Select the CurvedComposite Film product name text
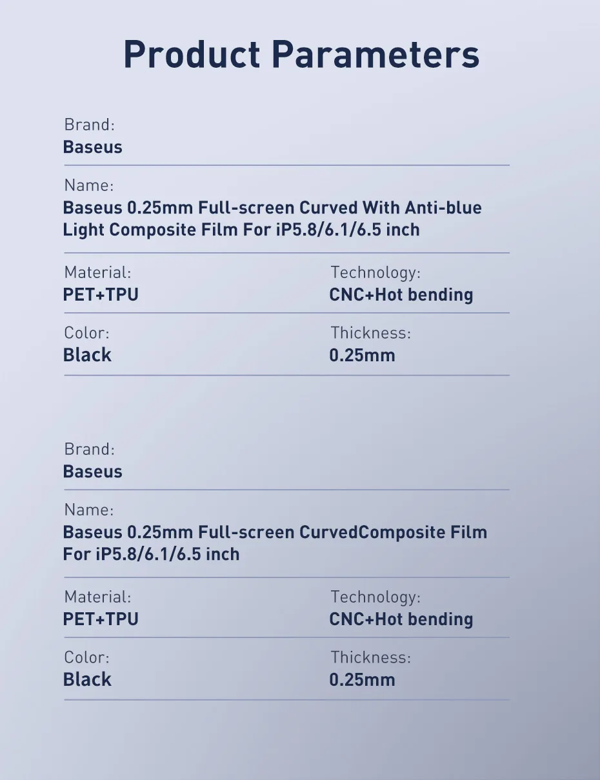600x780 pixels. pos(275,543)
